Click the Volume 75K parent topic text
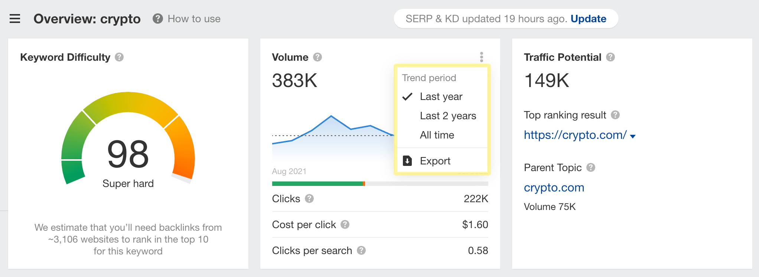The image size is (759, 277). pos(550,207)
